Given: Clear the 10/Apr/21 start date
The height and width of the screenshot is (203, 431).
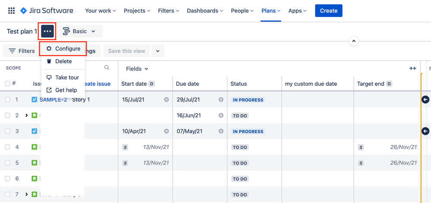Looking at the screenshot, I should coord(166,131).
